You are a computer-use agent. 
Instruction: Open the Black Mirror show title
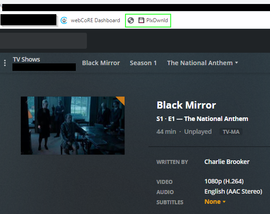pyautogui.click(x=186, y=105)
